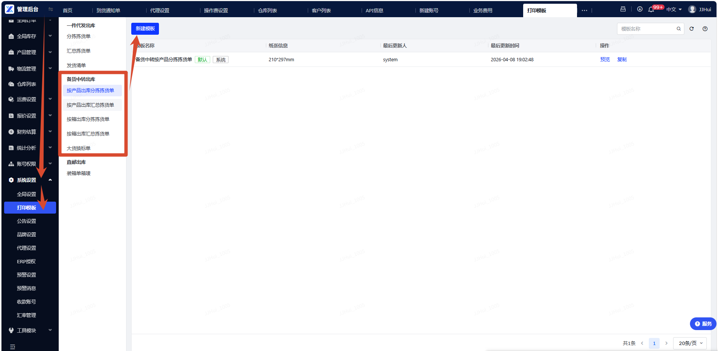Open 汇率管理 in sidebar
The height and width of the screenshot is (351, 718).
[27, 315]
